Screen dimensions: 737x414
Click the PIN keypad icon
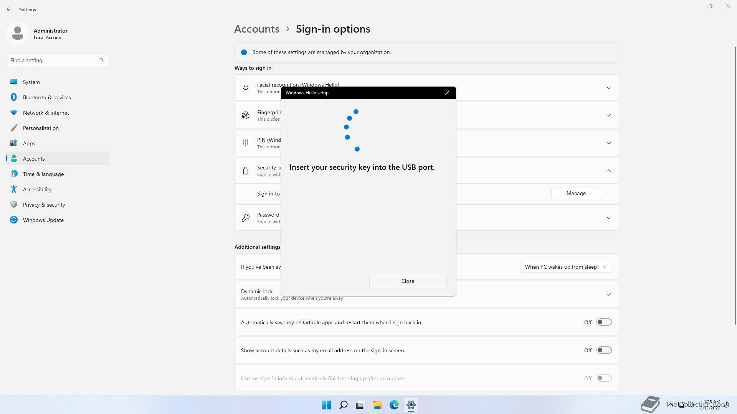click(x=246, y=143)
